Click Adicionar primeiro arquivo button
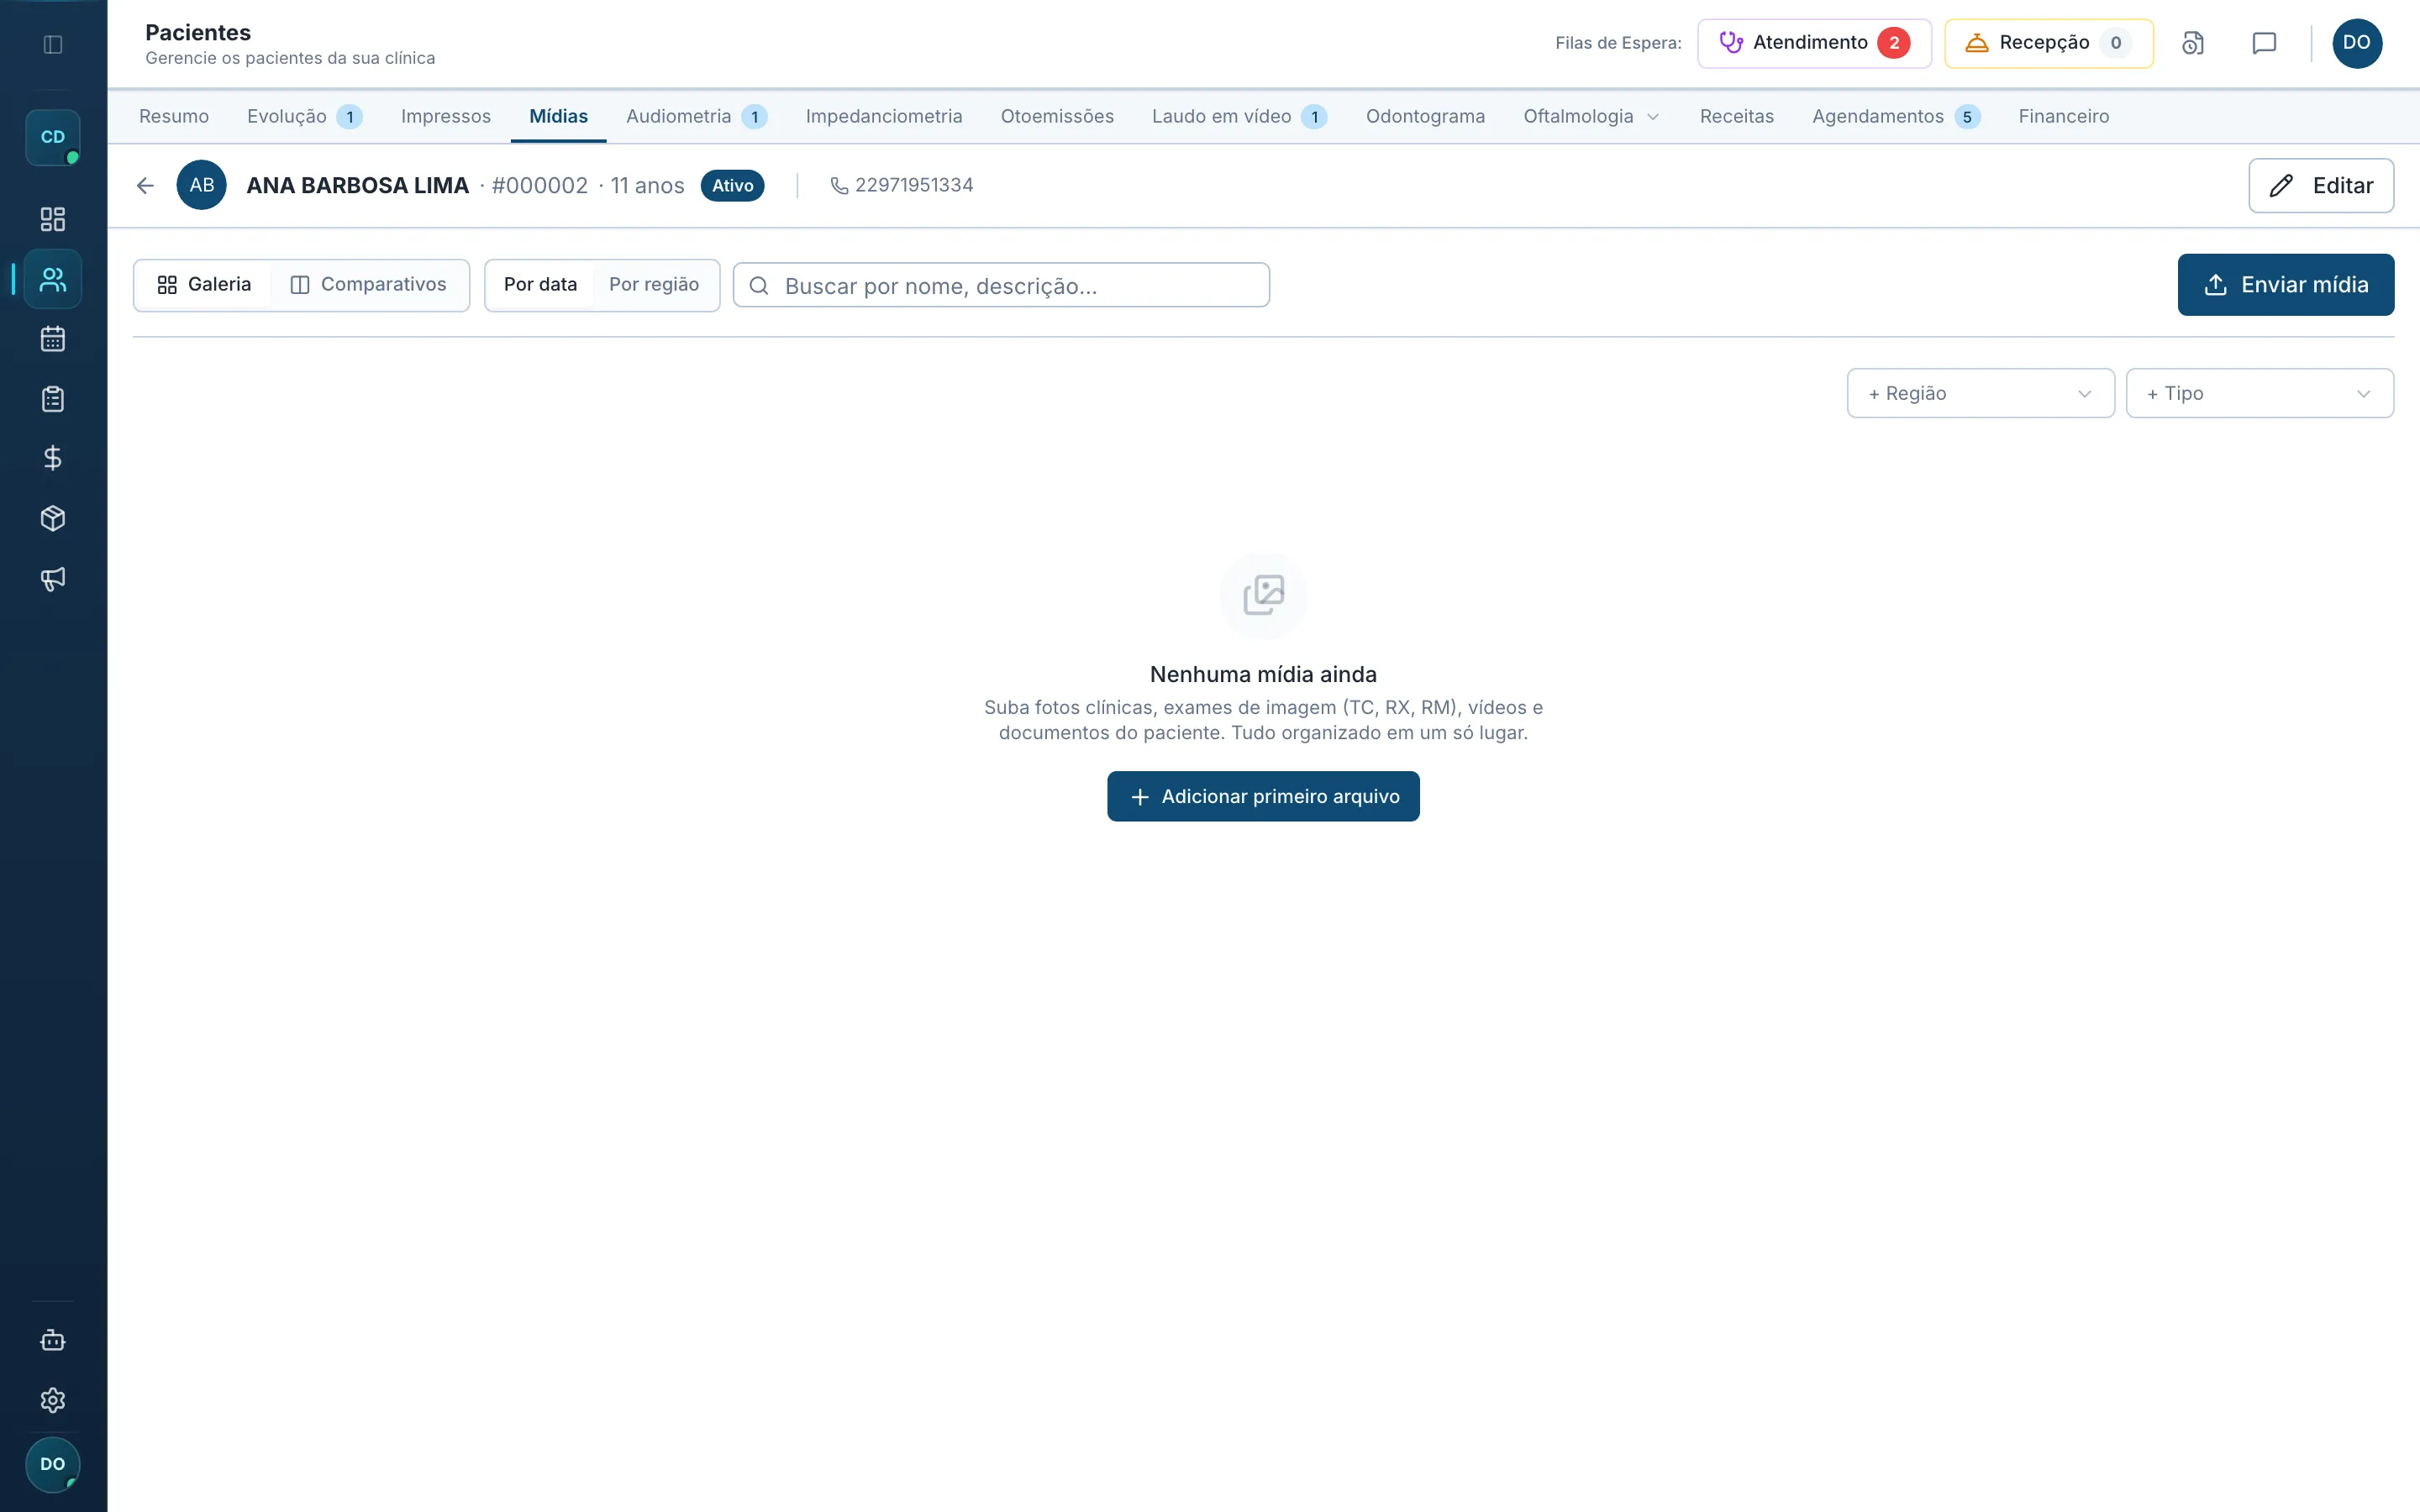 click(1263, 796)
